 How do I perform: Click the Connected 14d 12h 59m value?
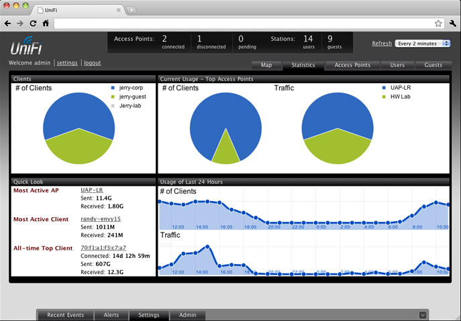point(132,256)
